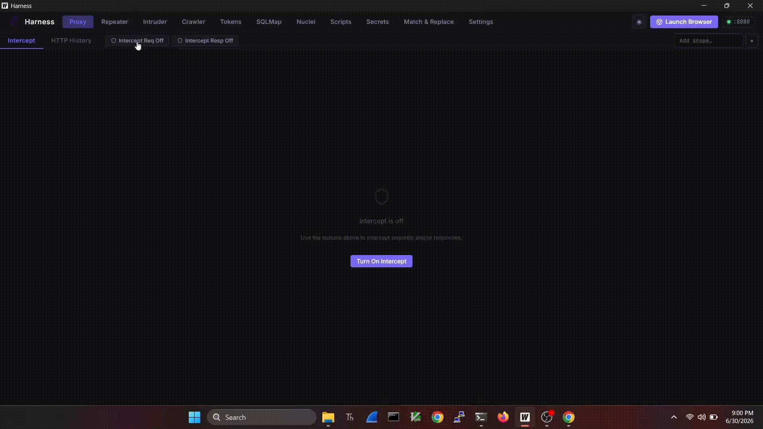
Task: Show hidden system tray icons
Action: coord(674,417)
